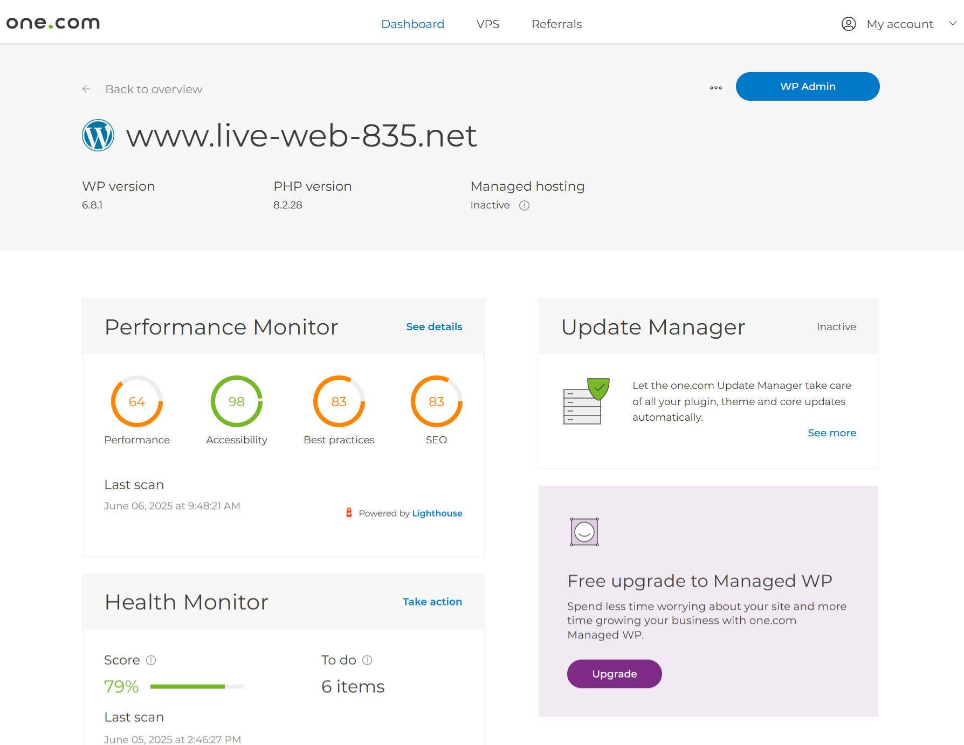Click the Performance score gauge 64

click(x=137, y=401)
